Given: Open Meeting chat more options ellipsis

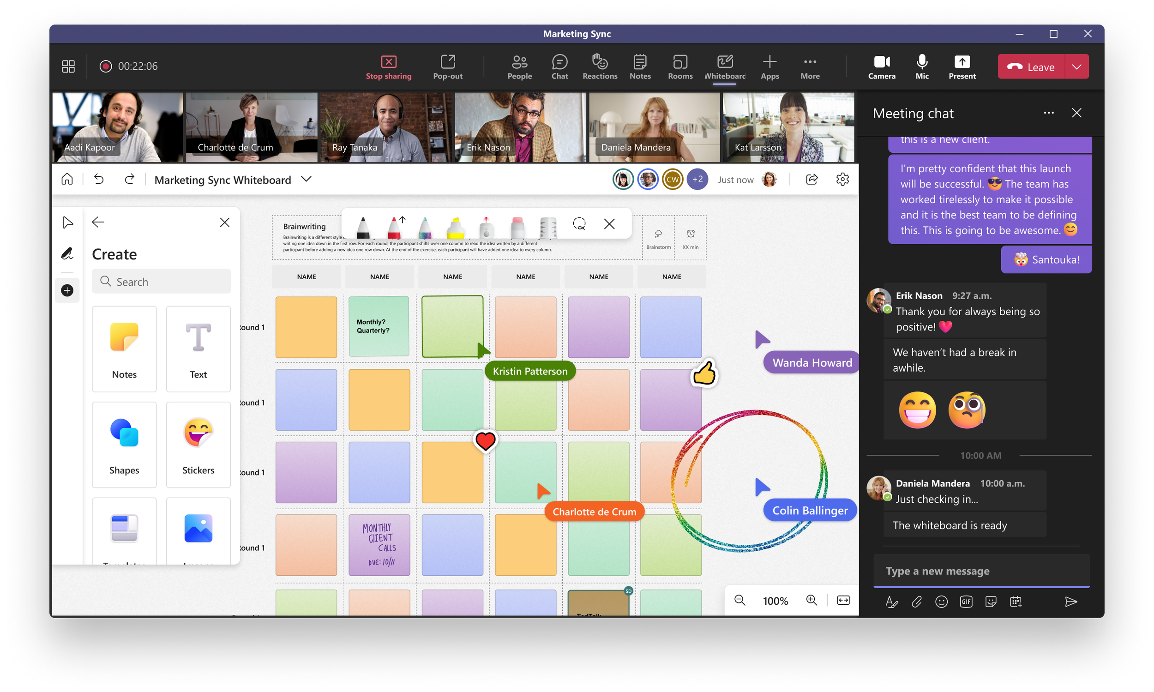Looking at the screenshot, I should coord(1049,113).
